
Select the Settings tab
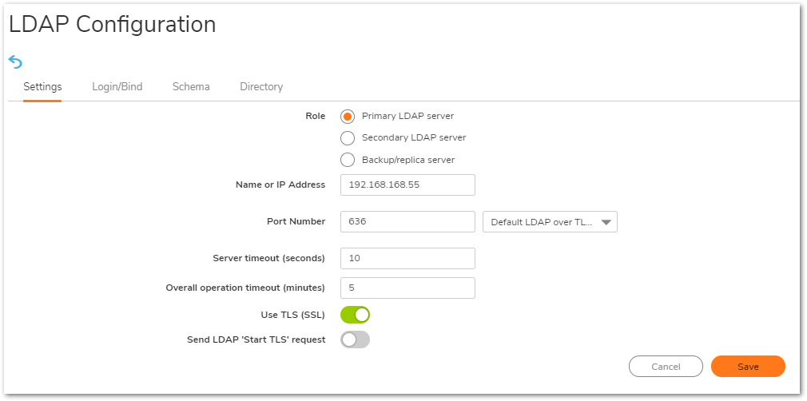point(42,86)
